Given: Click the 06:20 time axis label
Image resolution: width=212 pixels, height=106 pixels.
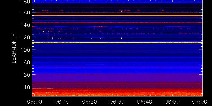Looking at the screenshot, I should (90, 102).
